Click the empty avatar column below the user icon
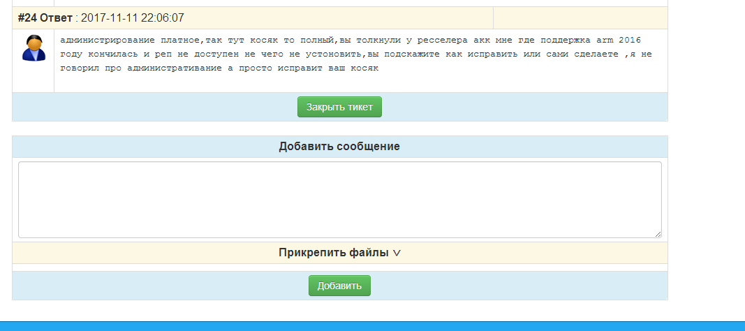 [x=33, y=78]
